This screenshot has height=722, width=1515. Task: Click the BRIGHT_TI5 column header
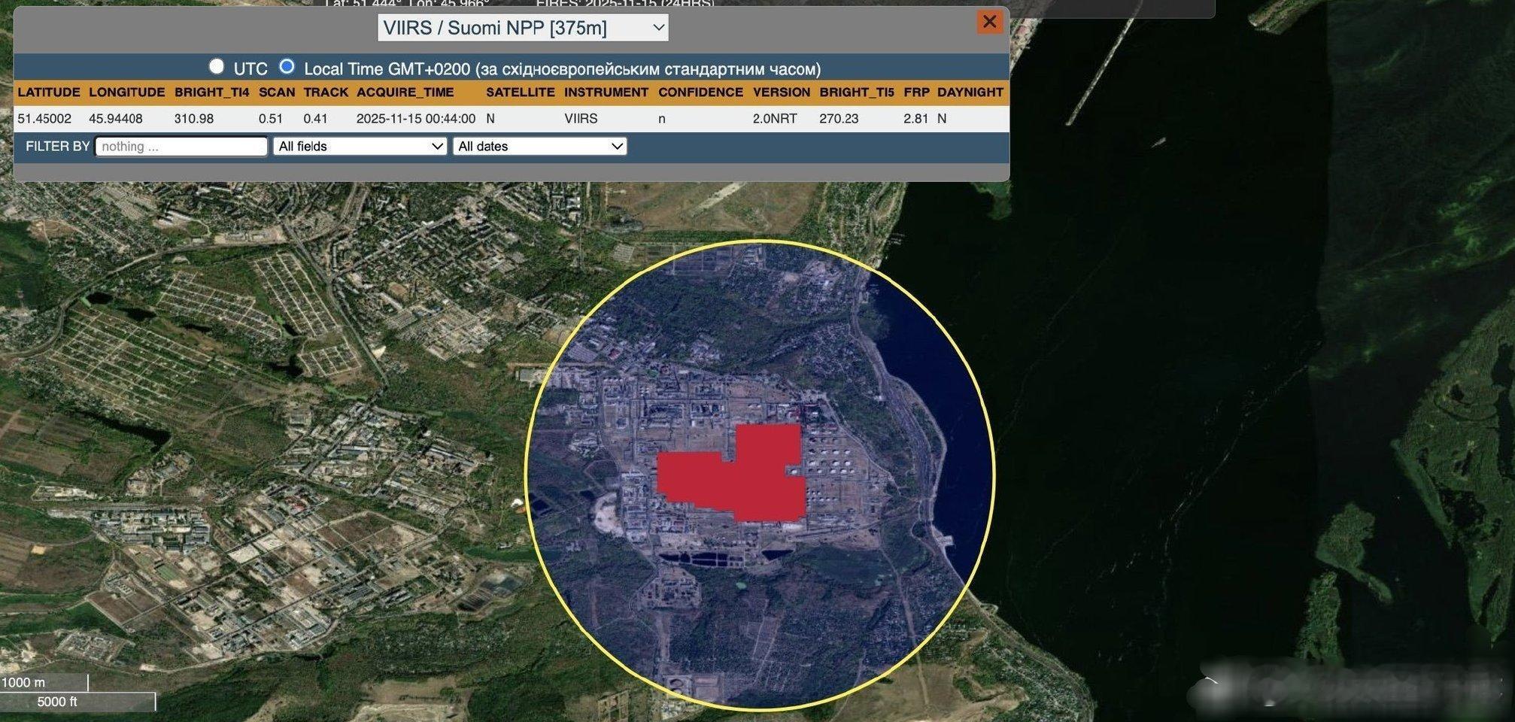point(857,93)
